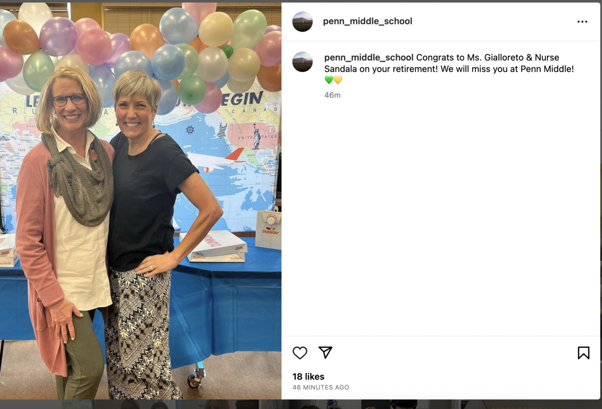Click the green heart emoji in the caption

click(x=329, y=80)
